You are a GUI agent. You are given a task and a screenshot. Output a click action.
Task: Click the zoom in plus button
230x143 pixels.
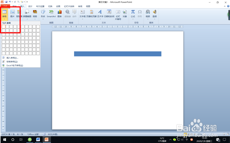(224, 134)
